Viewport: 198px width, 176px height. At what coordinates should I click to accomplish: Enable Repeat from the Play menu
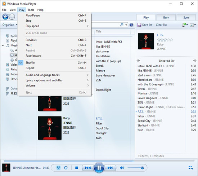[55, 68]
